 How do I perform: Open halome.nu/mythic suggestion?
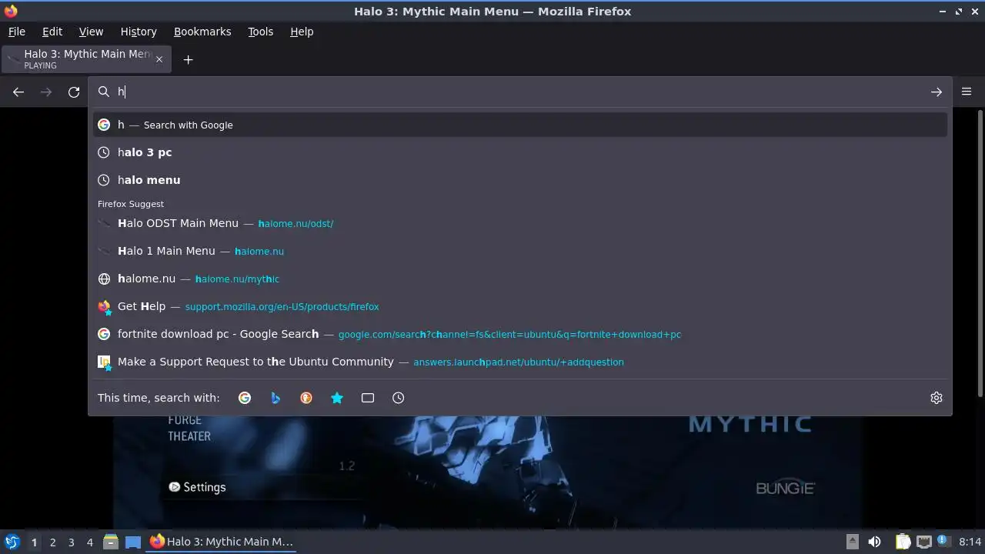(520, 279)
